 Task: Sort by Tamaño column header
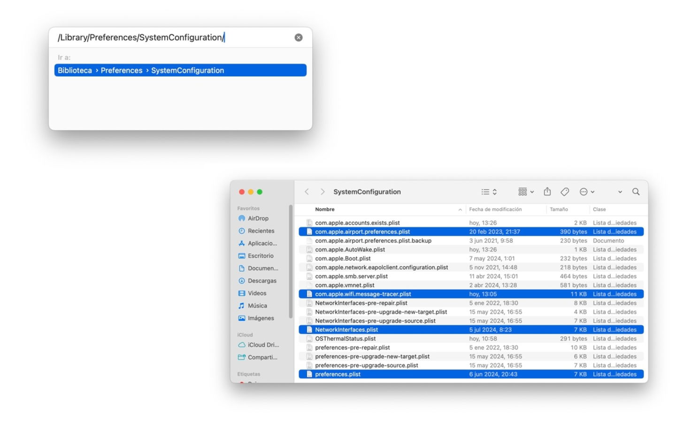click(559, 209)
